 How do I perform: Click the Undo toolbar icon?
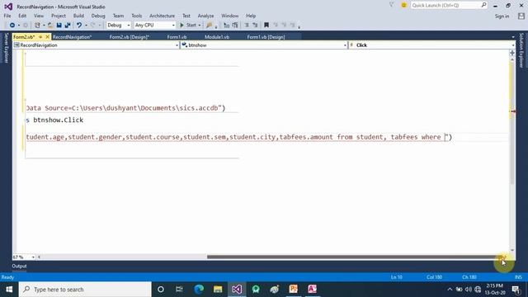[x=79, y=26]
